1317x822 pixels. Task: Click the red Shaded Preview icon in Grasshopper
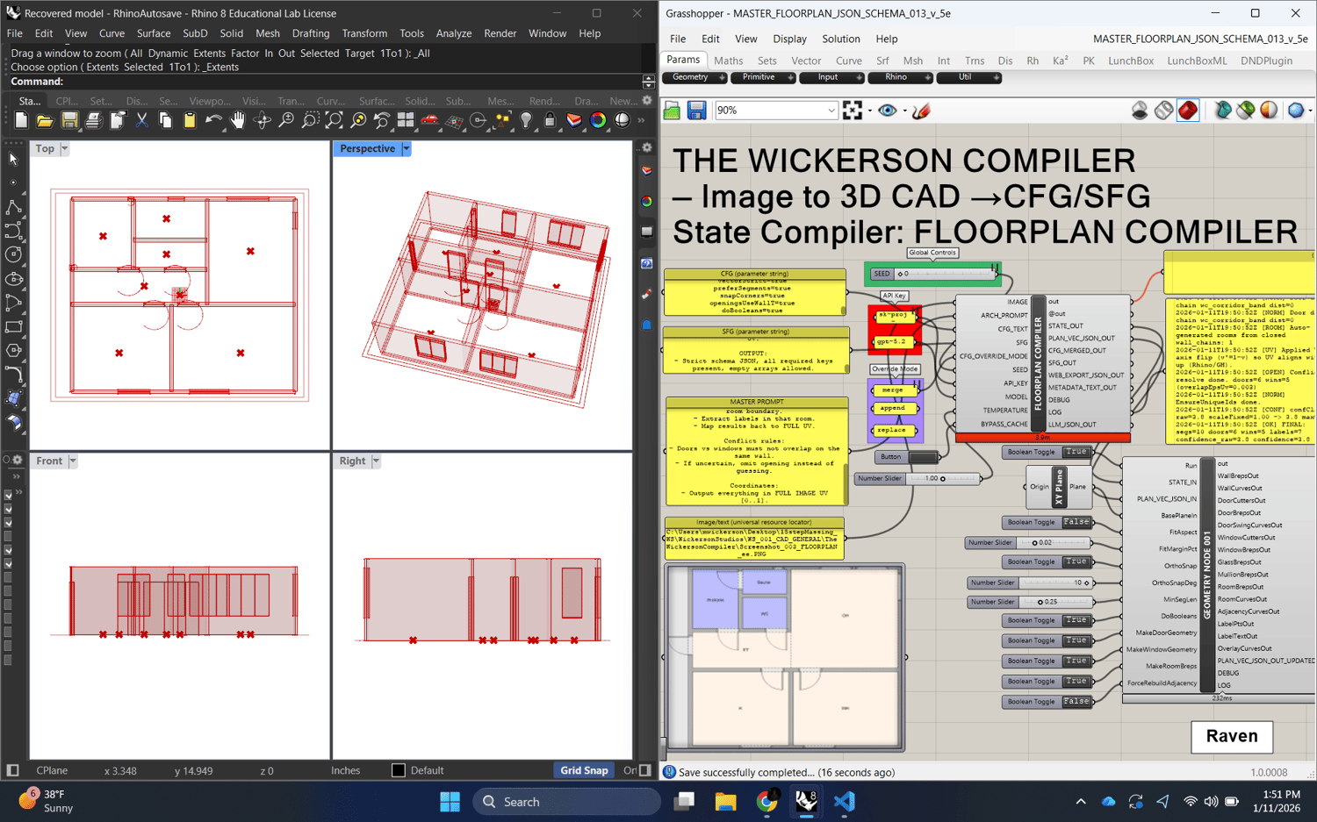(1188, 111)
